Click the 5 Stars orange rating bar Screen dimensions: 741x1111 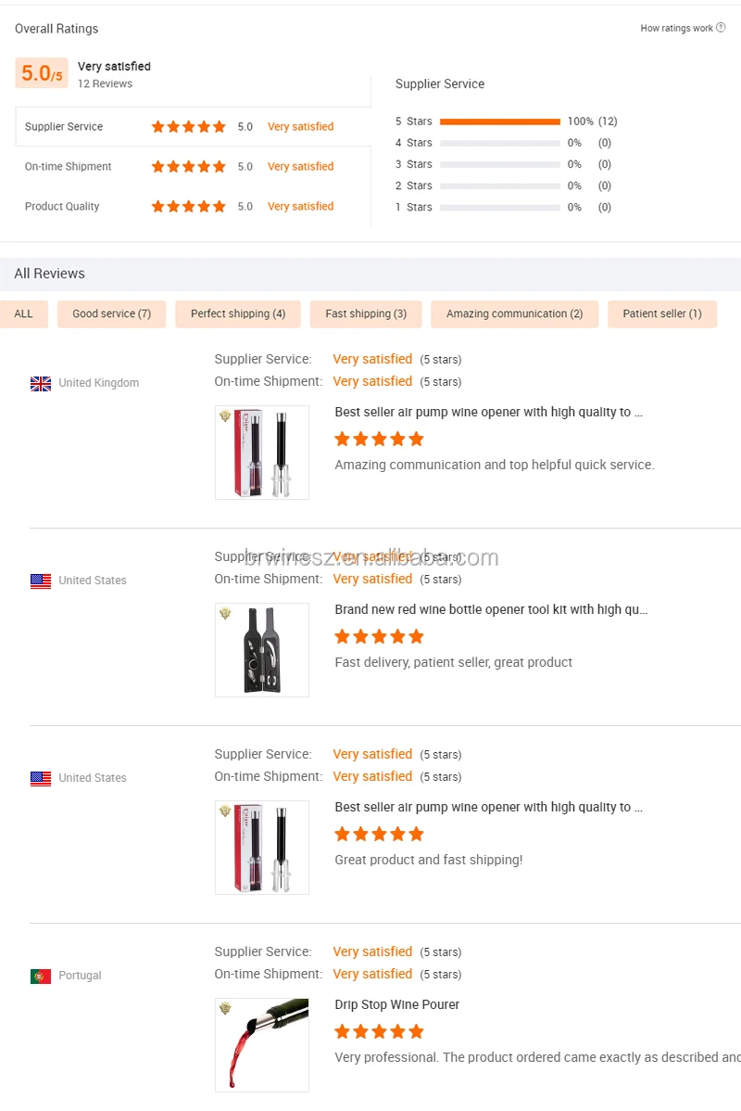point(500,121)
